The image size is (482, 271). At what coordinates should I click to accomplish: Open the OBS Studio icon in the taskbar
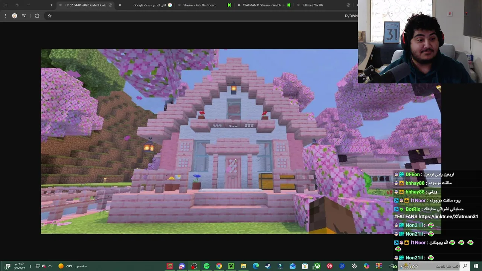tap(194, 266)
